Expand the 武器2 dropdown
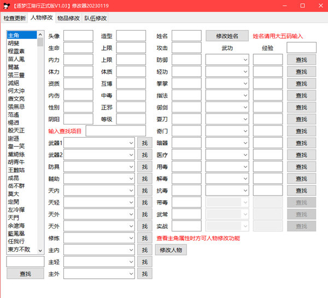The width and height of the screenshot is (328, 298). pos(99,155)
